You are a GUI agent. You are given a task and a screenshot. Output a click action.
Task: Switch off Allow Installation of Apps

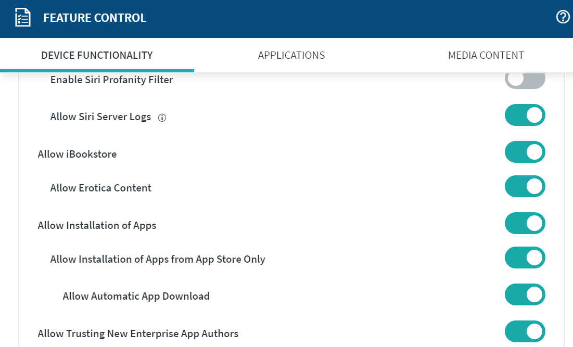point(525,223)
